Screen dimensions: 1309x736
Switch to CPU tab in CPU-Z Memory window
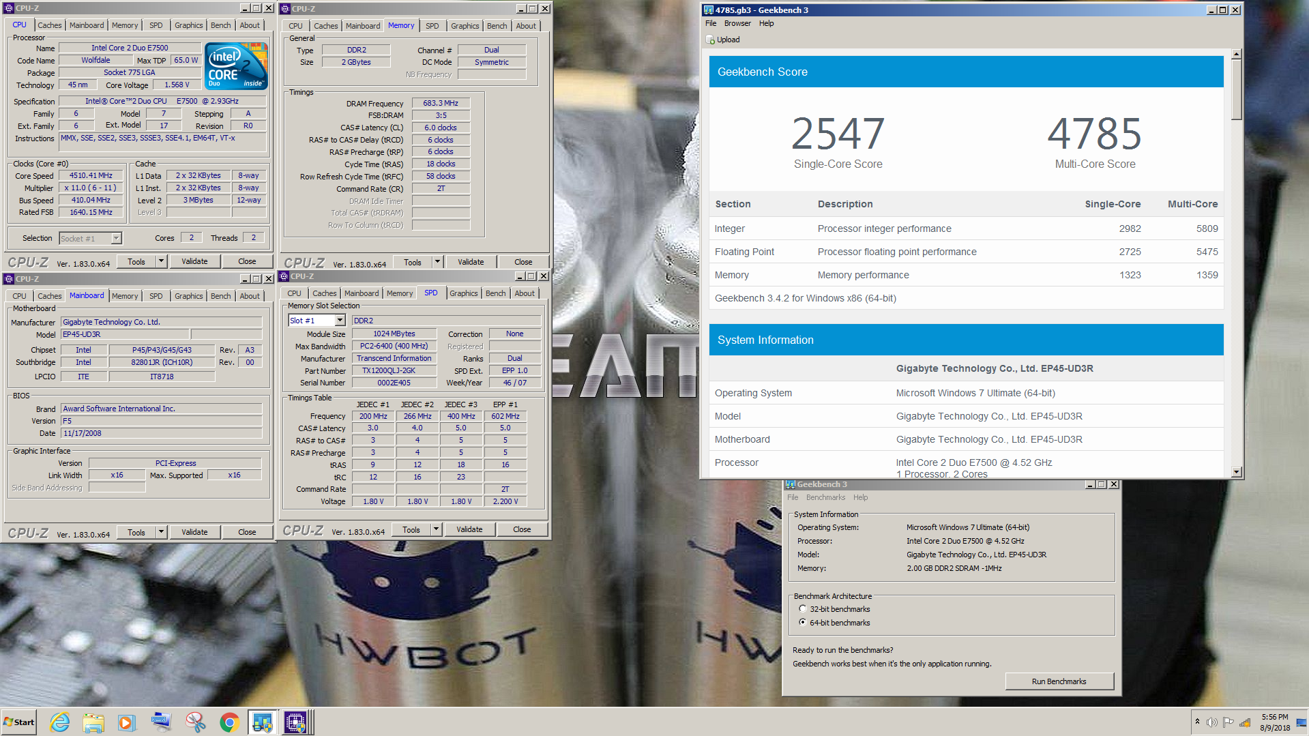[295, 26]
